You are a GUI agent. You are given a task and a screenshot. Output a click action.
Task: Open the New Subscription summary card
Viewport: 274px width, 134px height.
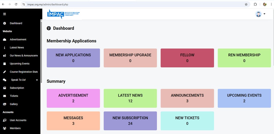pyautogui.click(x=130, y=121)
